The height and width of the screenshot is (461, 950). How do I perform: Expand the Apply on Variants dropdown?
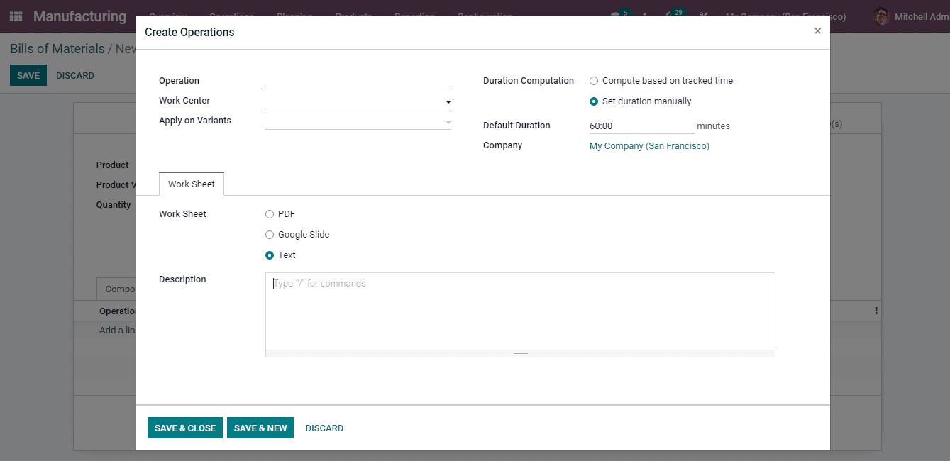(448, 121)
